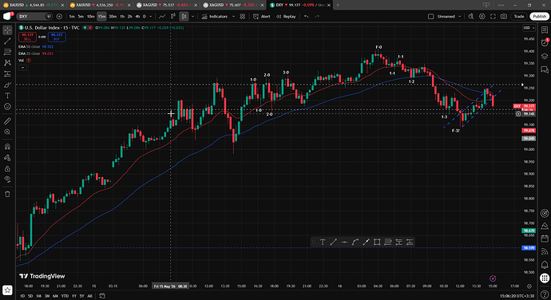
Task: Select the crosshair cursor tool
Action: pos(7,30)
